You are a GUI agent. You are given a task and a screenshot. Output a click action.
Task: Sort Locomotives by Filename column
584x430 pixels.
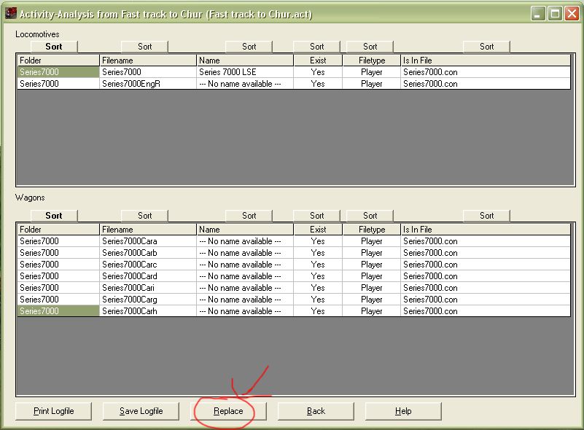click(x=145, y=47)
